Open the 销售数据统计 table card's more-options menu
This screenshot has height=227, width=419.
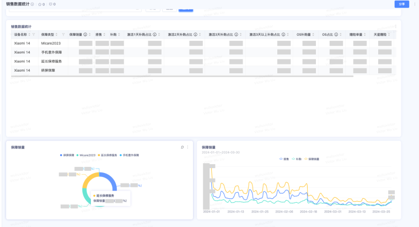click(x=395, y=26)
